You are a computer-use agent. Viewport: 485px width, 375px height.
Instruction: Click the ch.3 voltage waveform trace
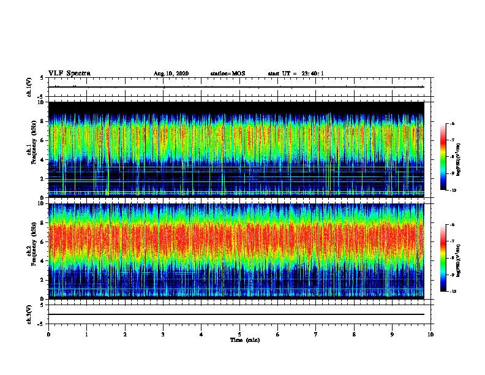[236, 314]
